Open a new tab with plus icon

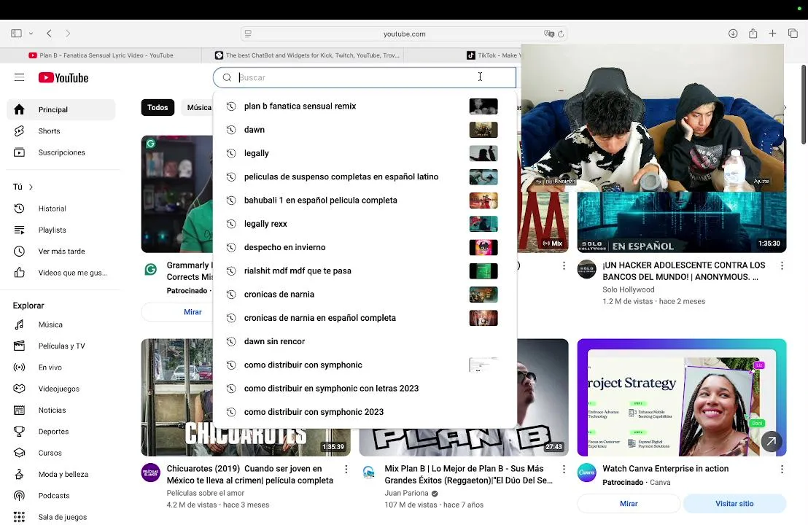coord(772,34)
